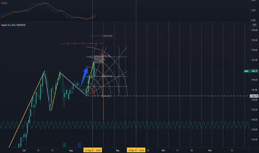Click the MACD indicator label
This screenshot has width=259, height=153.
pyautogui.click(x=4, y=3)
